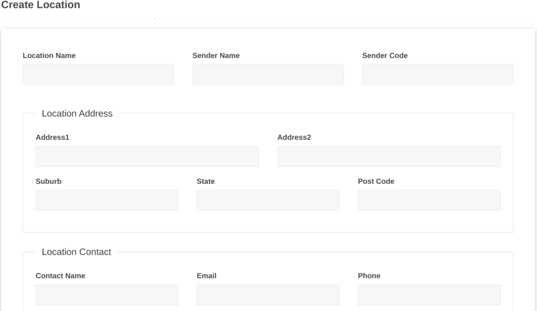Click the State text box
This screenshot has width=537, height=311.
coord(267,200)
